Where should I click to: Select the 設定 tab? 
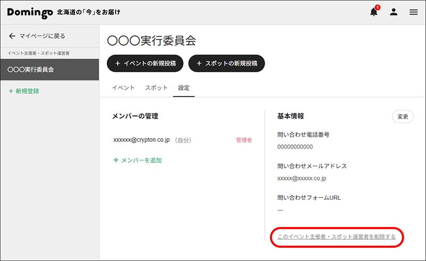click(184, 88)
